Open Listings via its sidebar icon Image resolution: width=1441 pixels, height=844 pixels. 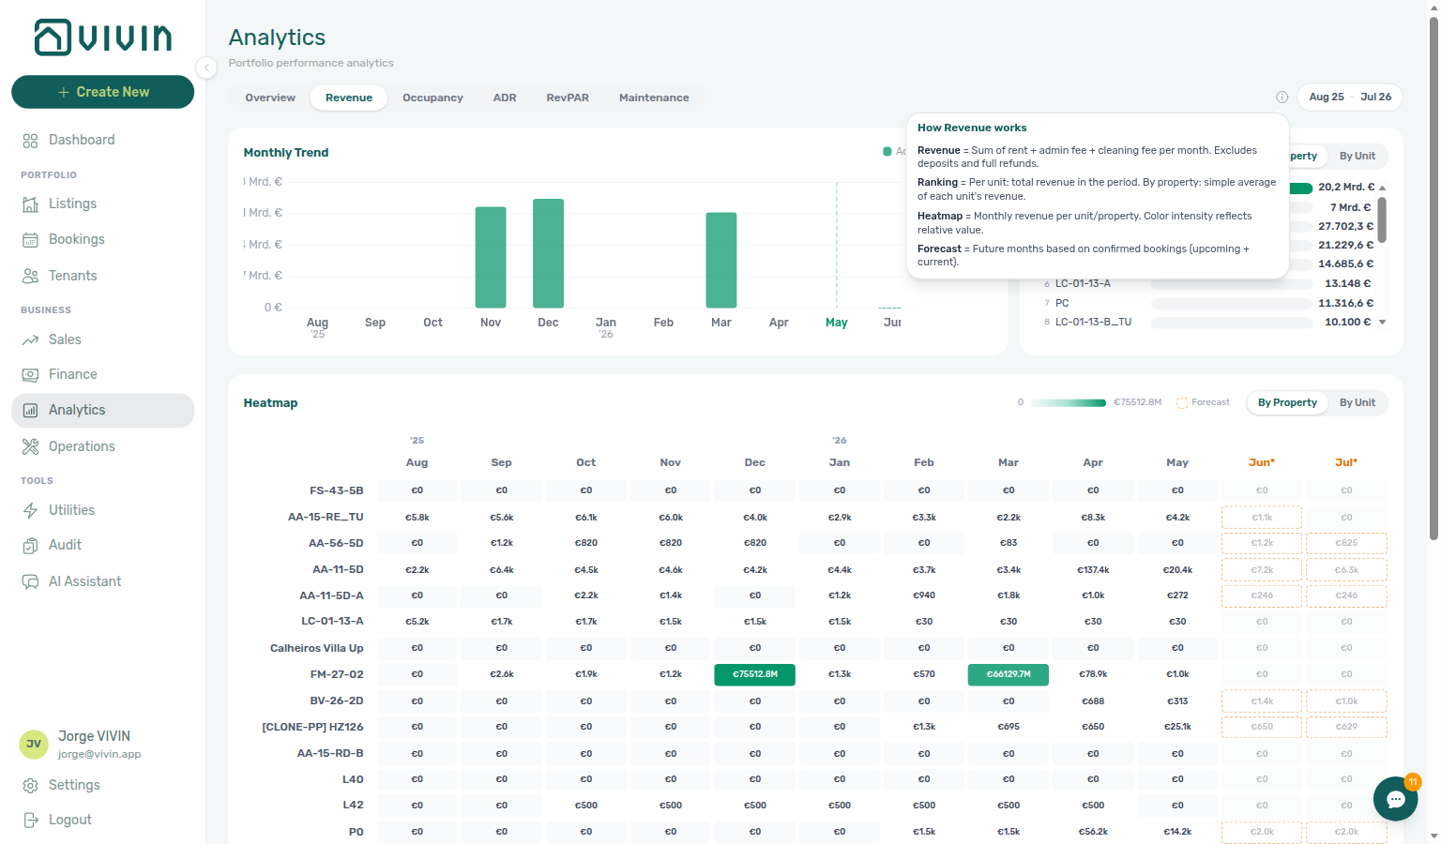click(x=30, y=204)
